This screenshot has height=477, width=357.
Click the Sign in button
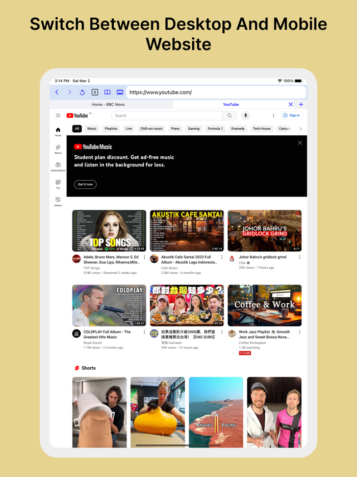(291, 115)
